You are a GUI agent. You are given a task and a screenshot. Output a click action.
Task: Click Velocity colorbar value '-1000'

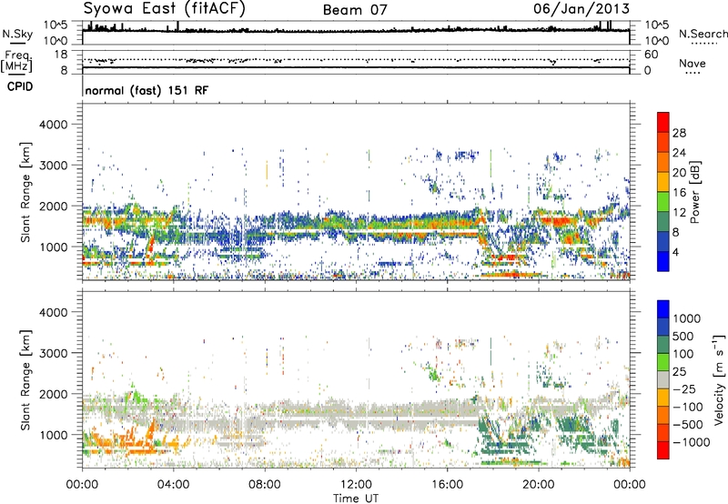[x=692, y=442]
